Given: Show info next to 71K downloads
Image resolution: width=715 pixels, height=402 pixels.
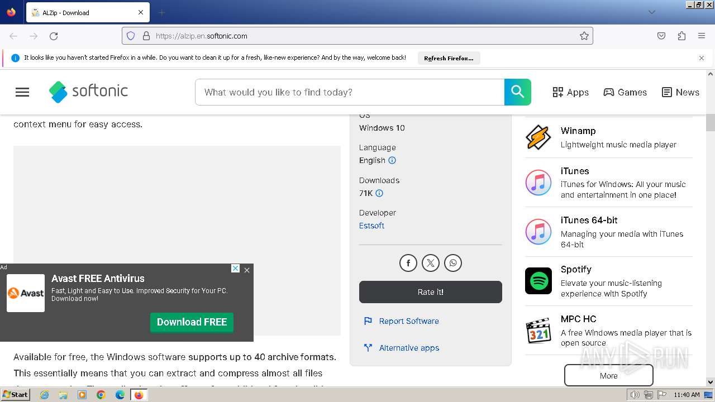Looking at the screenshot, I should click(x=379, y=193).
